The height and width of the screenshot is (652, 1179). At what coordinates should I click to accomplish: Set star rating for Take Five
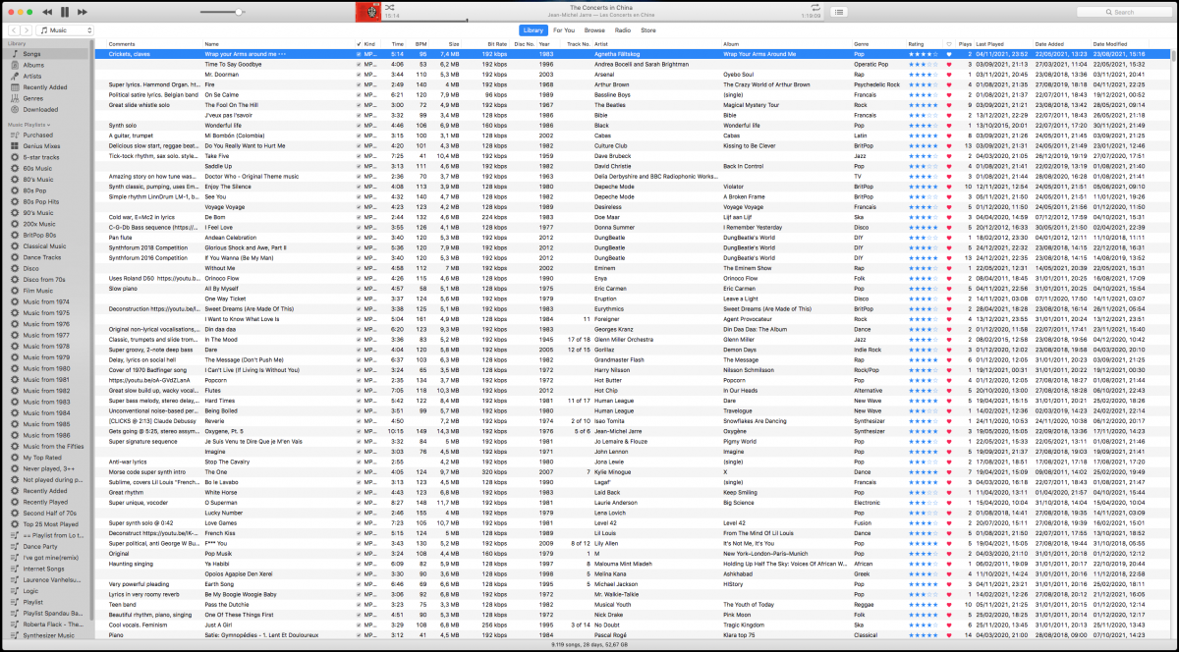pyautogui.click(x=922, y=156)
